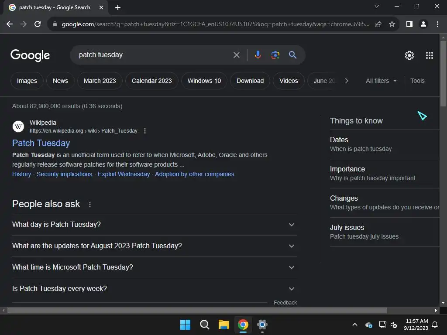Screen dimensions: 447x335
Task: Switch to Videos results
Action: (x=289, y=81)
